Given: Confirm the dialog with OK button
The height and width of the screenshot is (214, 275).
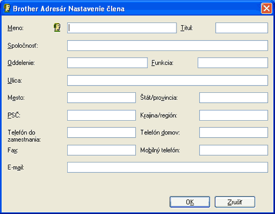Looking at the screenshot, I should 190,202.
